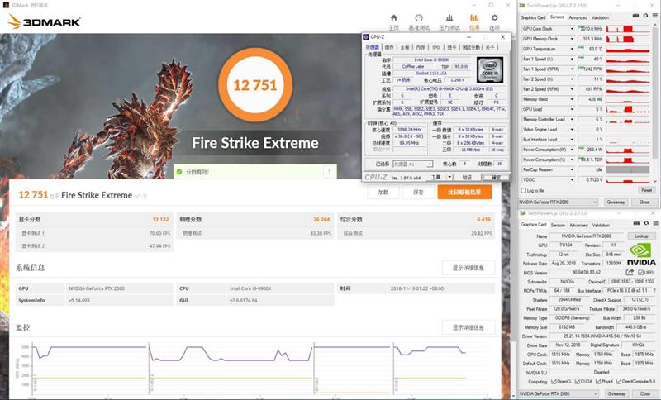Click the Intel Core i9 badge in CPU-Z
This screenshot has width=661, height=400.
click(x=490, y=70)
